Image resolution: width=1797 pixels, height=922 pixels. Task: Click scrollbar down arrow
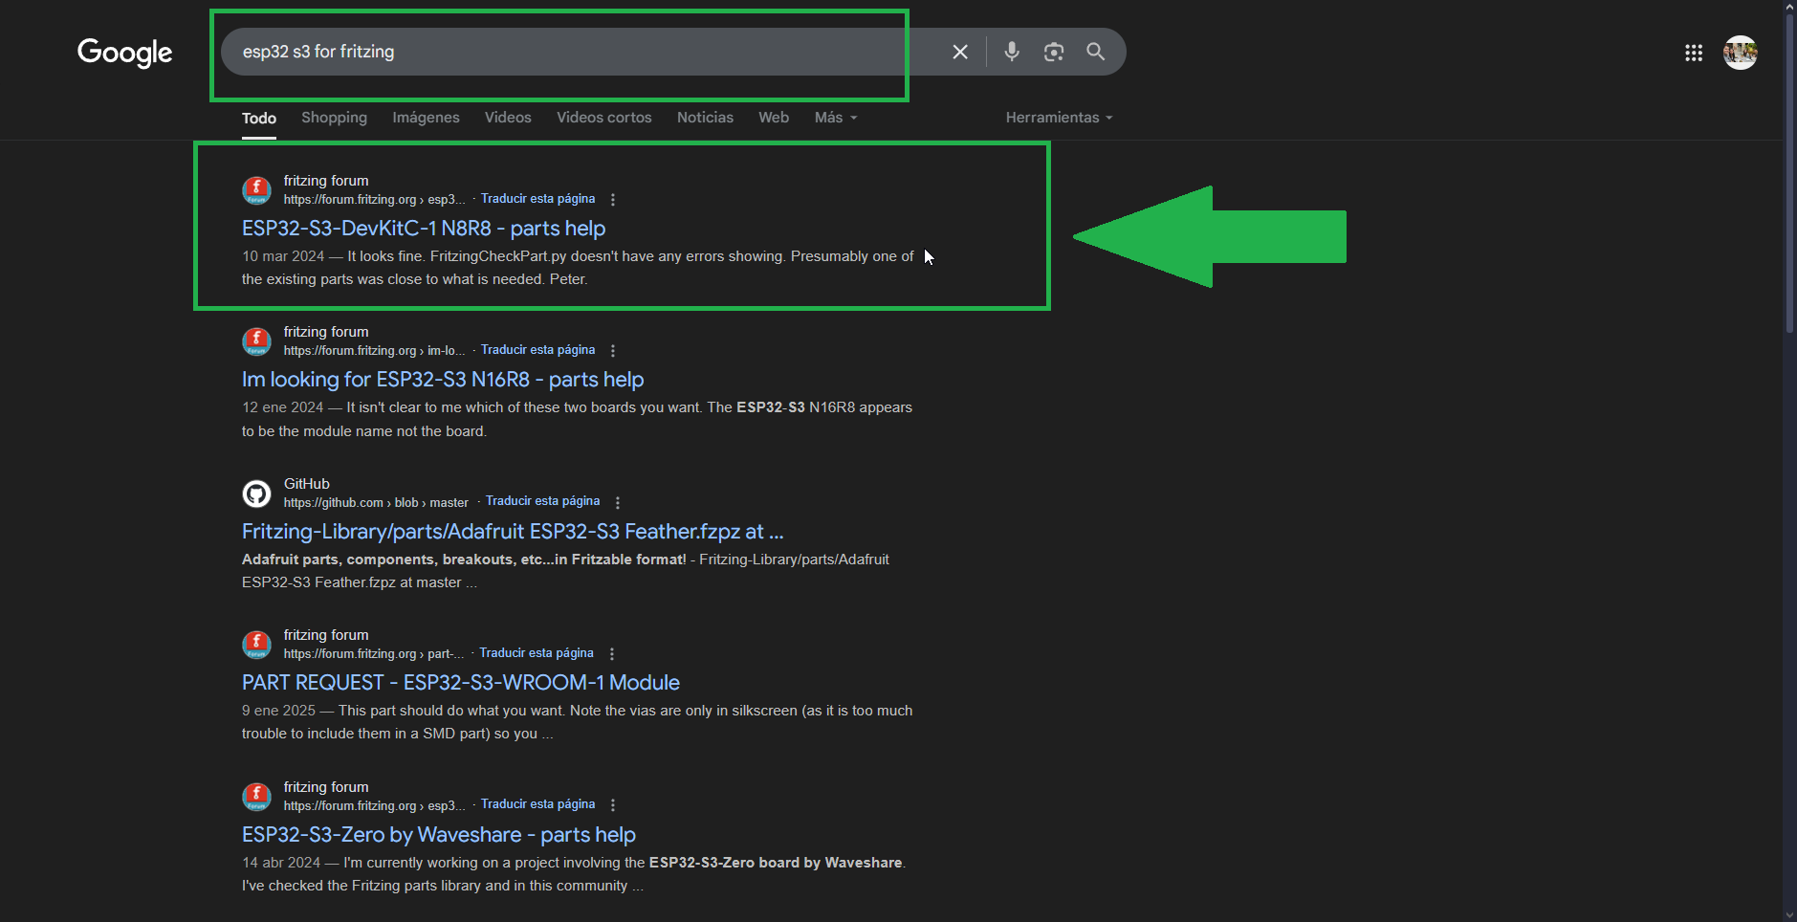click(1789, 914)
